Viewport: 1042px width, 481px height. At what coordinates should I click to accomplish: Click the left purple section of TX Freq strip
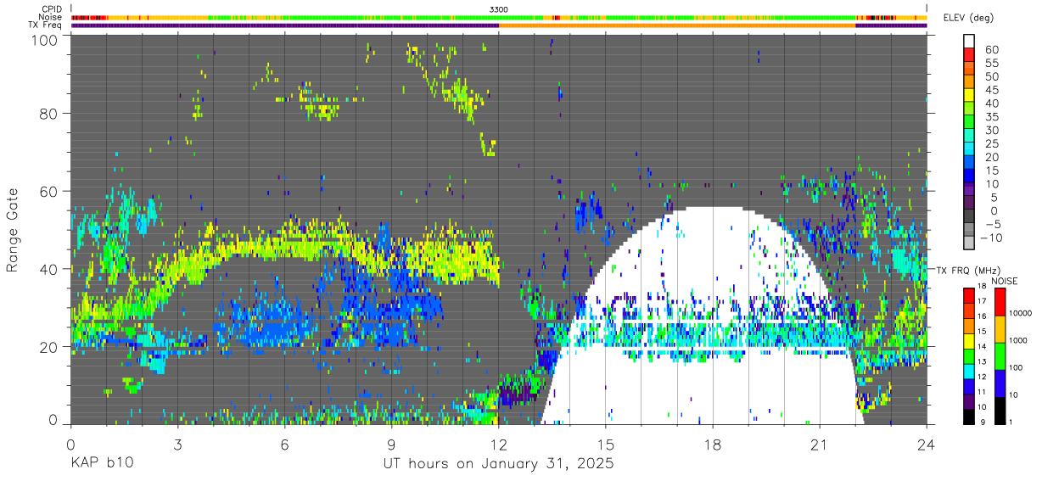tap(285, 25)
